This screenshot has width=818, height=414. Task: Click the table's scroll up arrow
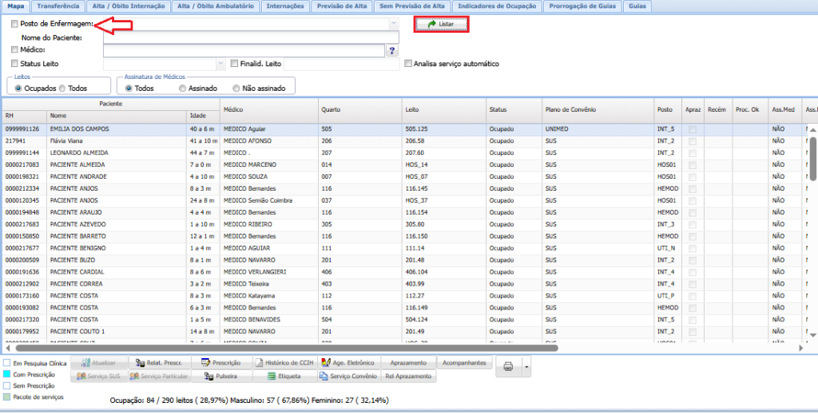812,130
